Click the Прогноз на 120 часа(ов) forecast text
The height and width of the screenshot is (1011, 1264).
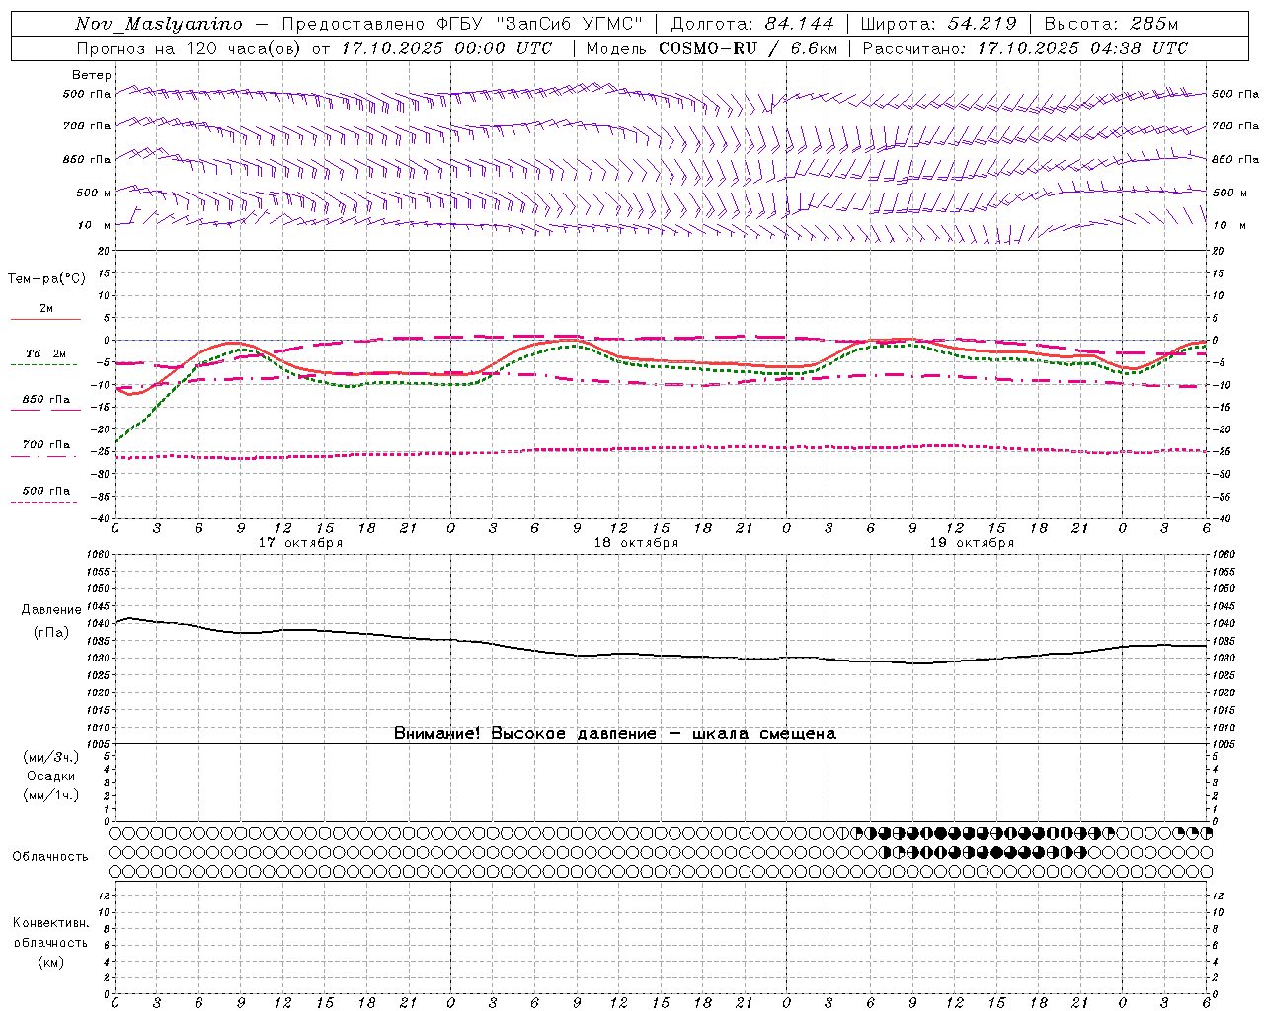[x=190, y=48]
